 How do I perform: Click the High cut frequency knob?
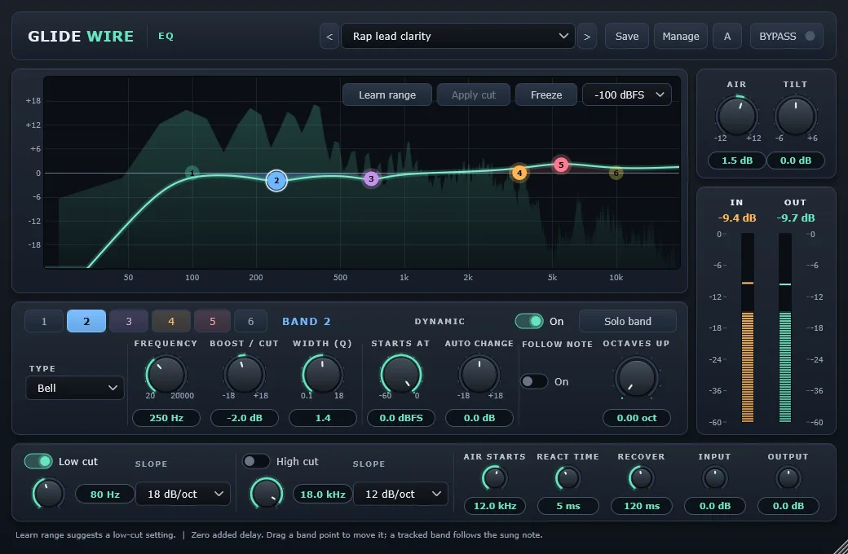pyautogui.click(x=266, y=493)
